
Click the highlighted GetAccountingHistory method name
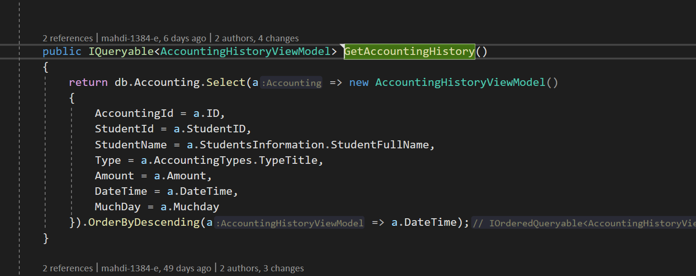[x=410, y=51]
